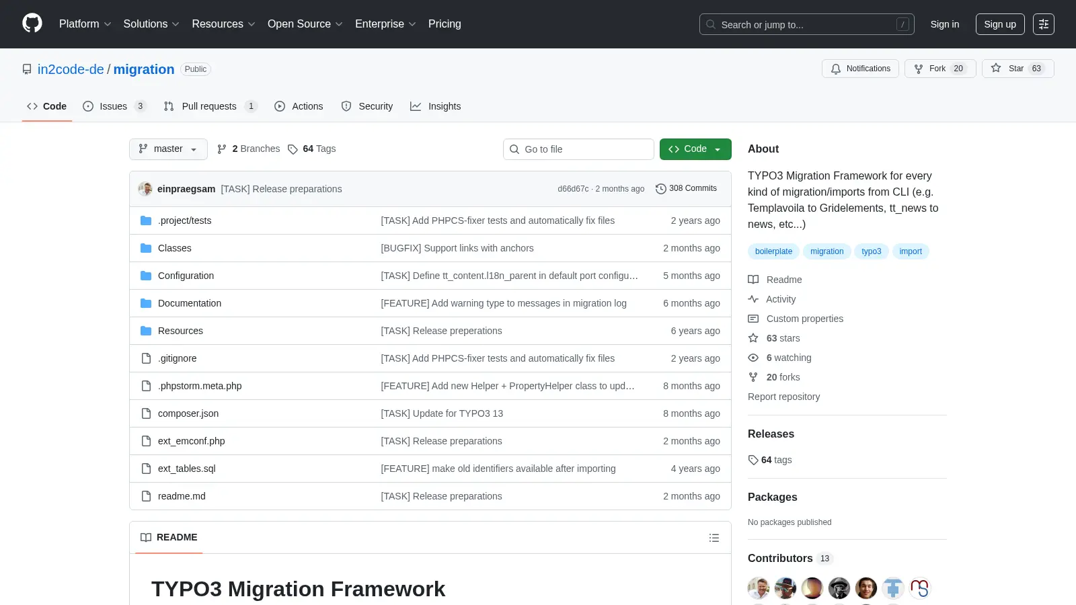The image size is (1076, 605).
Task: Open the Contributors heading link
Action: (790, 559)
